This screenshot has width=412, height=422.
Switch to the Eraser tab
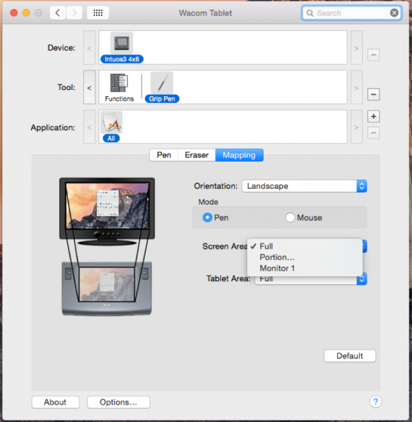[196, 155]
